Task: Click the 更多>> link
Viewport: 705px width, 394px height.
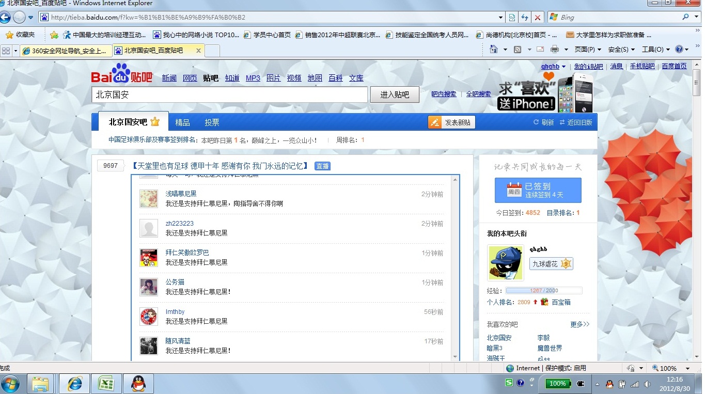Action: point(579,324)
